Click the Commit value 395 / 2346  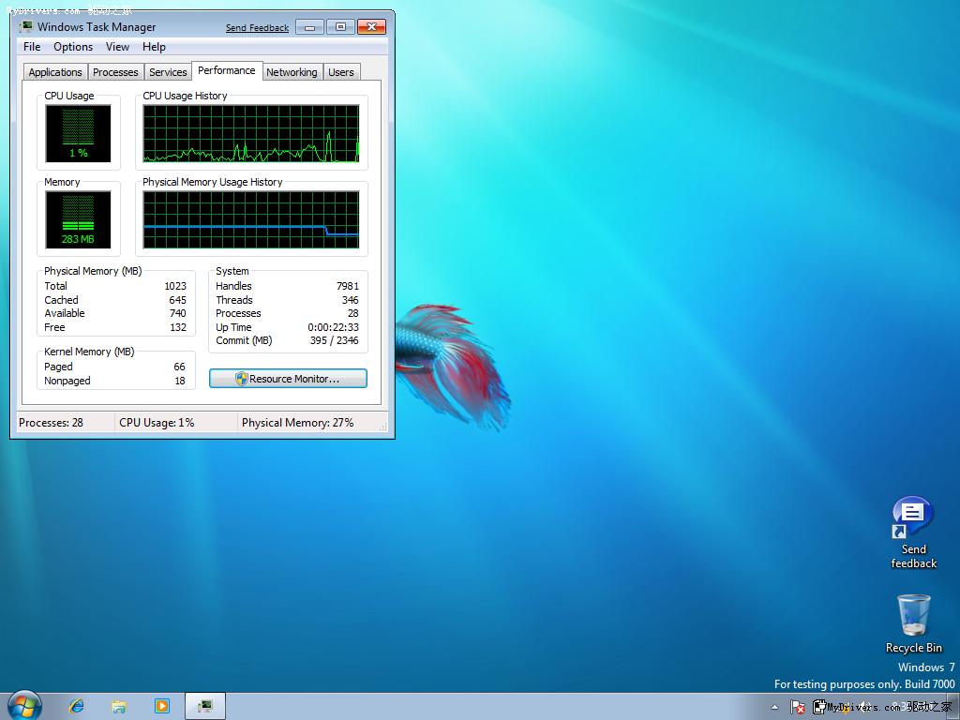(x=335, y=341)
